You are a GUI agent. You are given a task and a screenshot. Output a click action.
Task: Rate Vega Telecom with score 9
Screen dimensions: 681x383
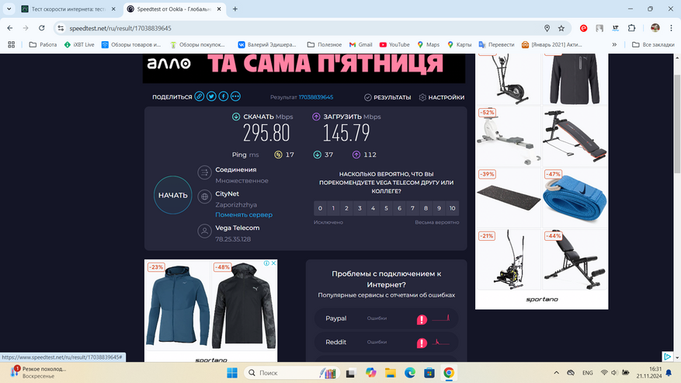(x=439, y=208)
